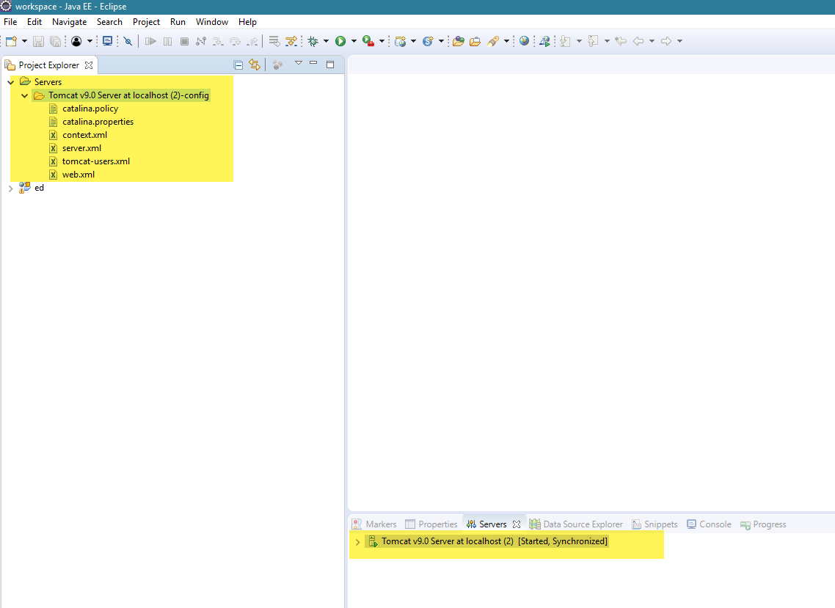Click the Next Annotation toolbar icon
The image size is (835, 608).
pos(566,41)
